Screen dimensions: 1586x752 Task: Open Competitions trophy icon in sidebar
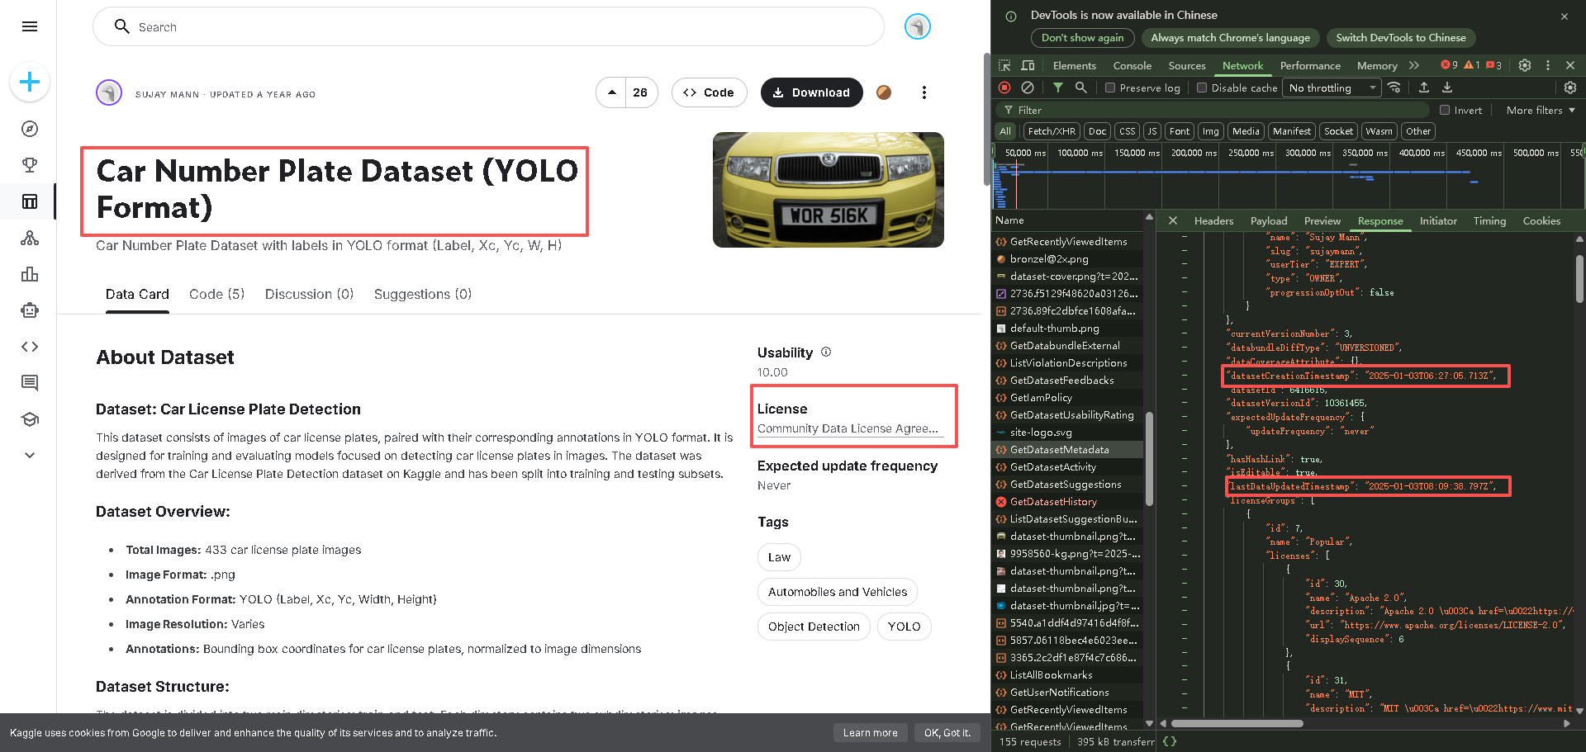[30, 165]
